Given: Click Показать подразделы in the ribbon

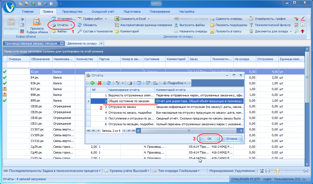Looking at the screenshot, I should (229, 25).
